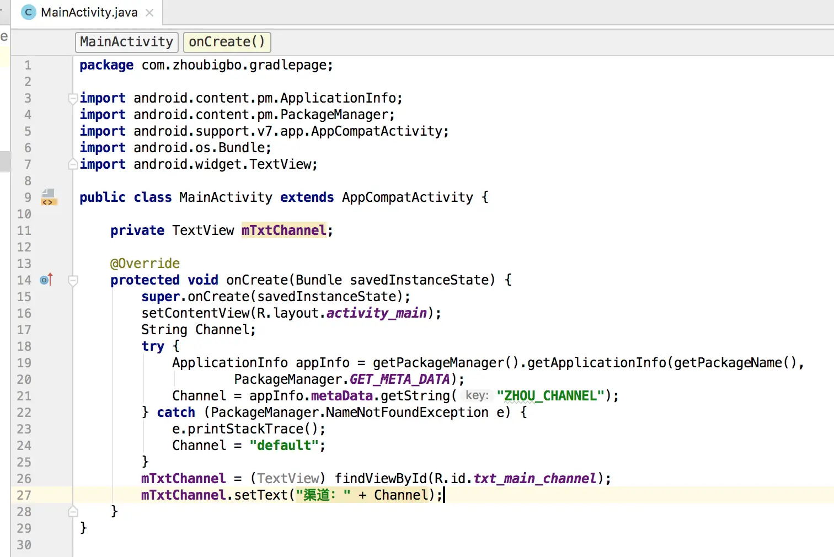Close the MainActivity.java tab
This screenshot has height=557, width=834.
click(149, 13)
